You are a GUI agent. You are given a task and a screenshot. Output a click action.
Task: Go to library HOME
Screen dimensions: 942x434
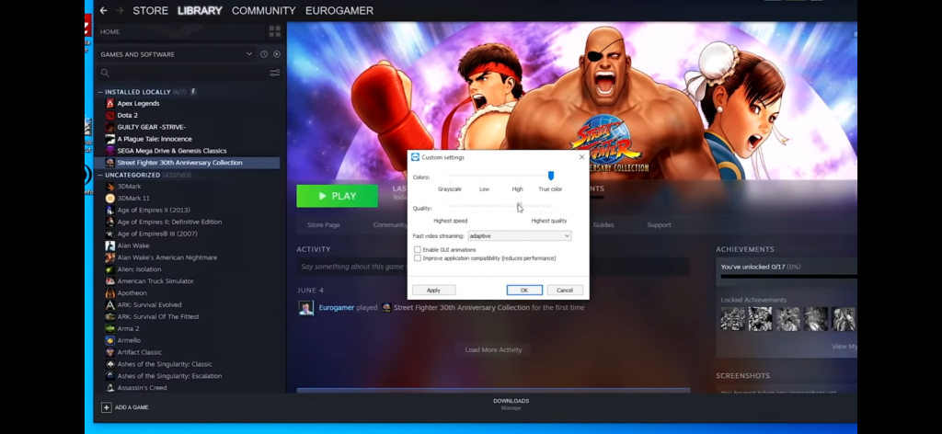[x=110, y=32]
